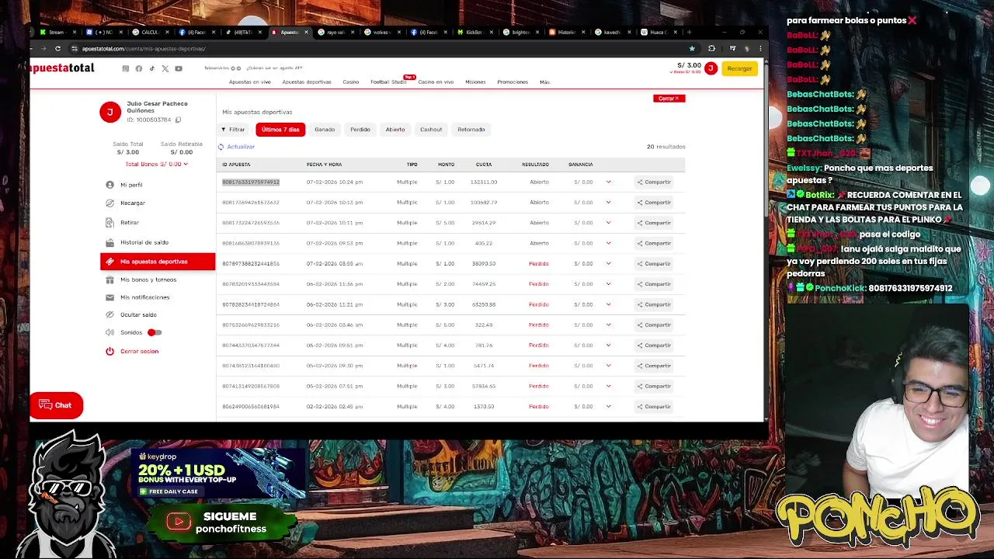Screen dimensions: 994x559
Task: Click the bookmark star in address bar
Action: pyautogui.click(x=692, y=48)
